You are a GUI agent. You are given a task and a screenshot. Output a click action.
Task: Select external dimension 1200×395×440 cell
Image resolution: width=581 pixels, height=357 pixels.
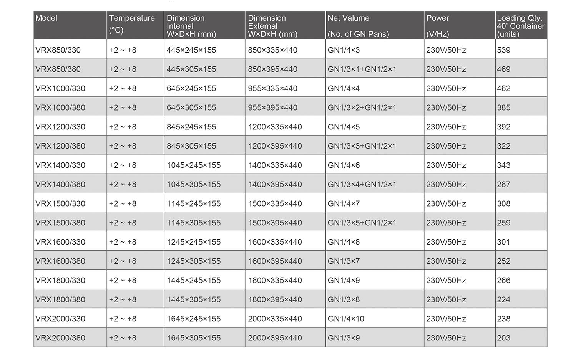click(x=275, y=146)
